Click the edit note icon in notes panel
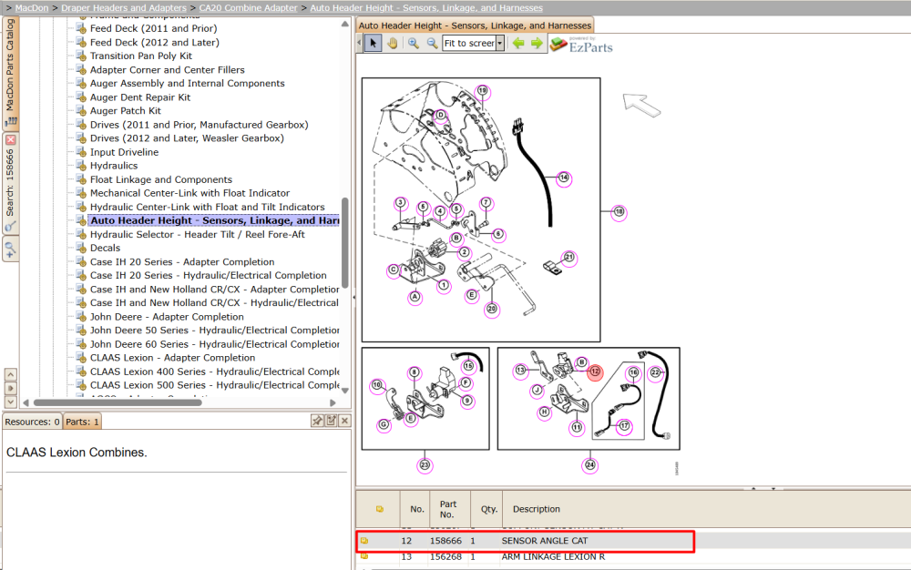 [332, 421]
